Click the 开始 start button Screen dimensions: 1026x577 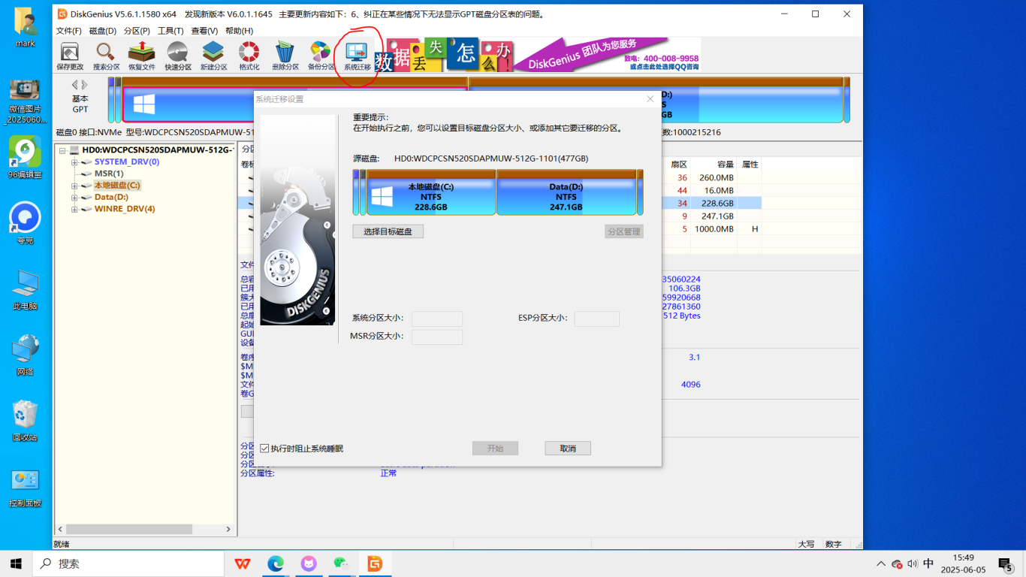pyautogui.click(x=495, y=449)
